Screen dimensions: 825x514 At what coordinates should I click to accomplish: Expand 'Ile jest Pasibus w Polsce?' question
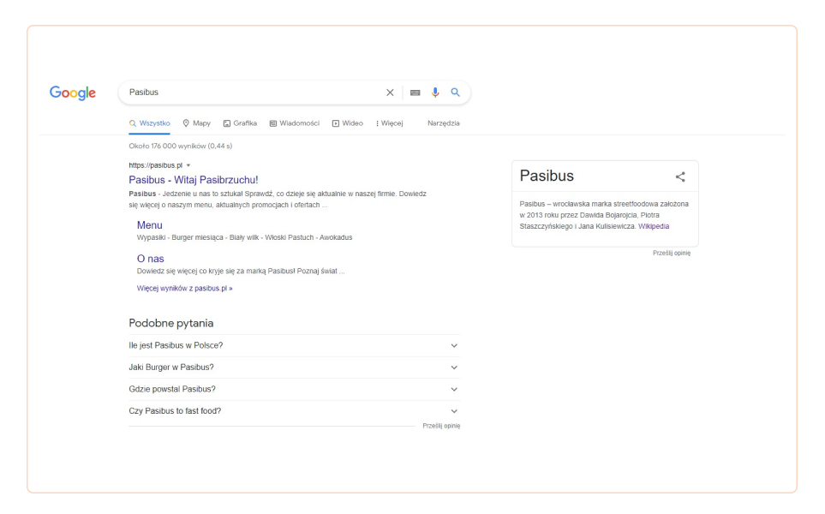coord(294,345)
